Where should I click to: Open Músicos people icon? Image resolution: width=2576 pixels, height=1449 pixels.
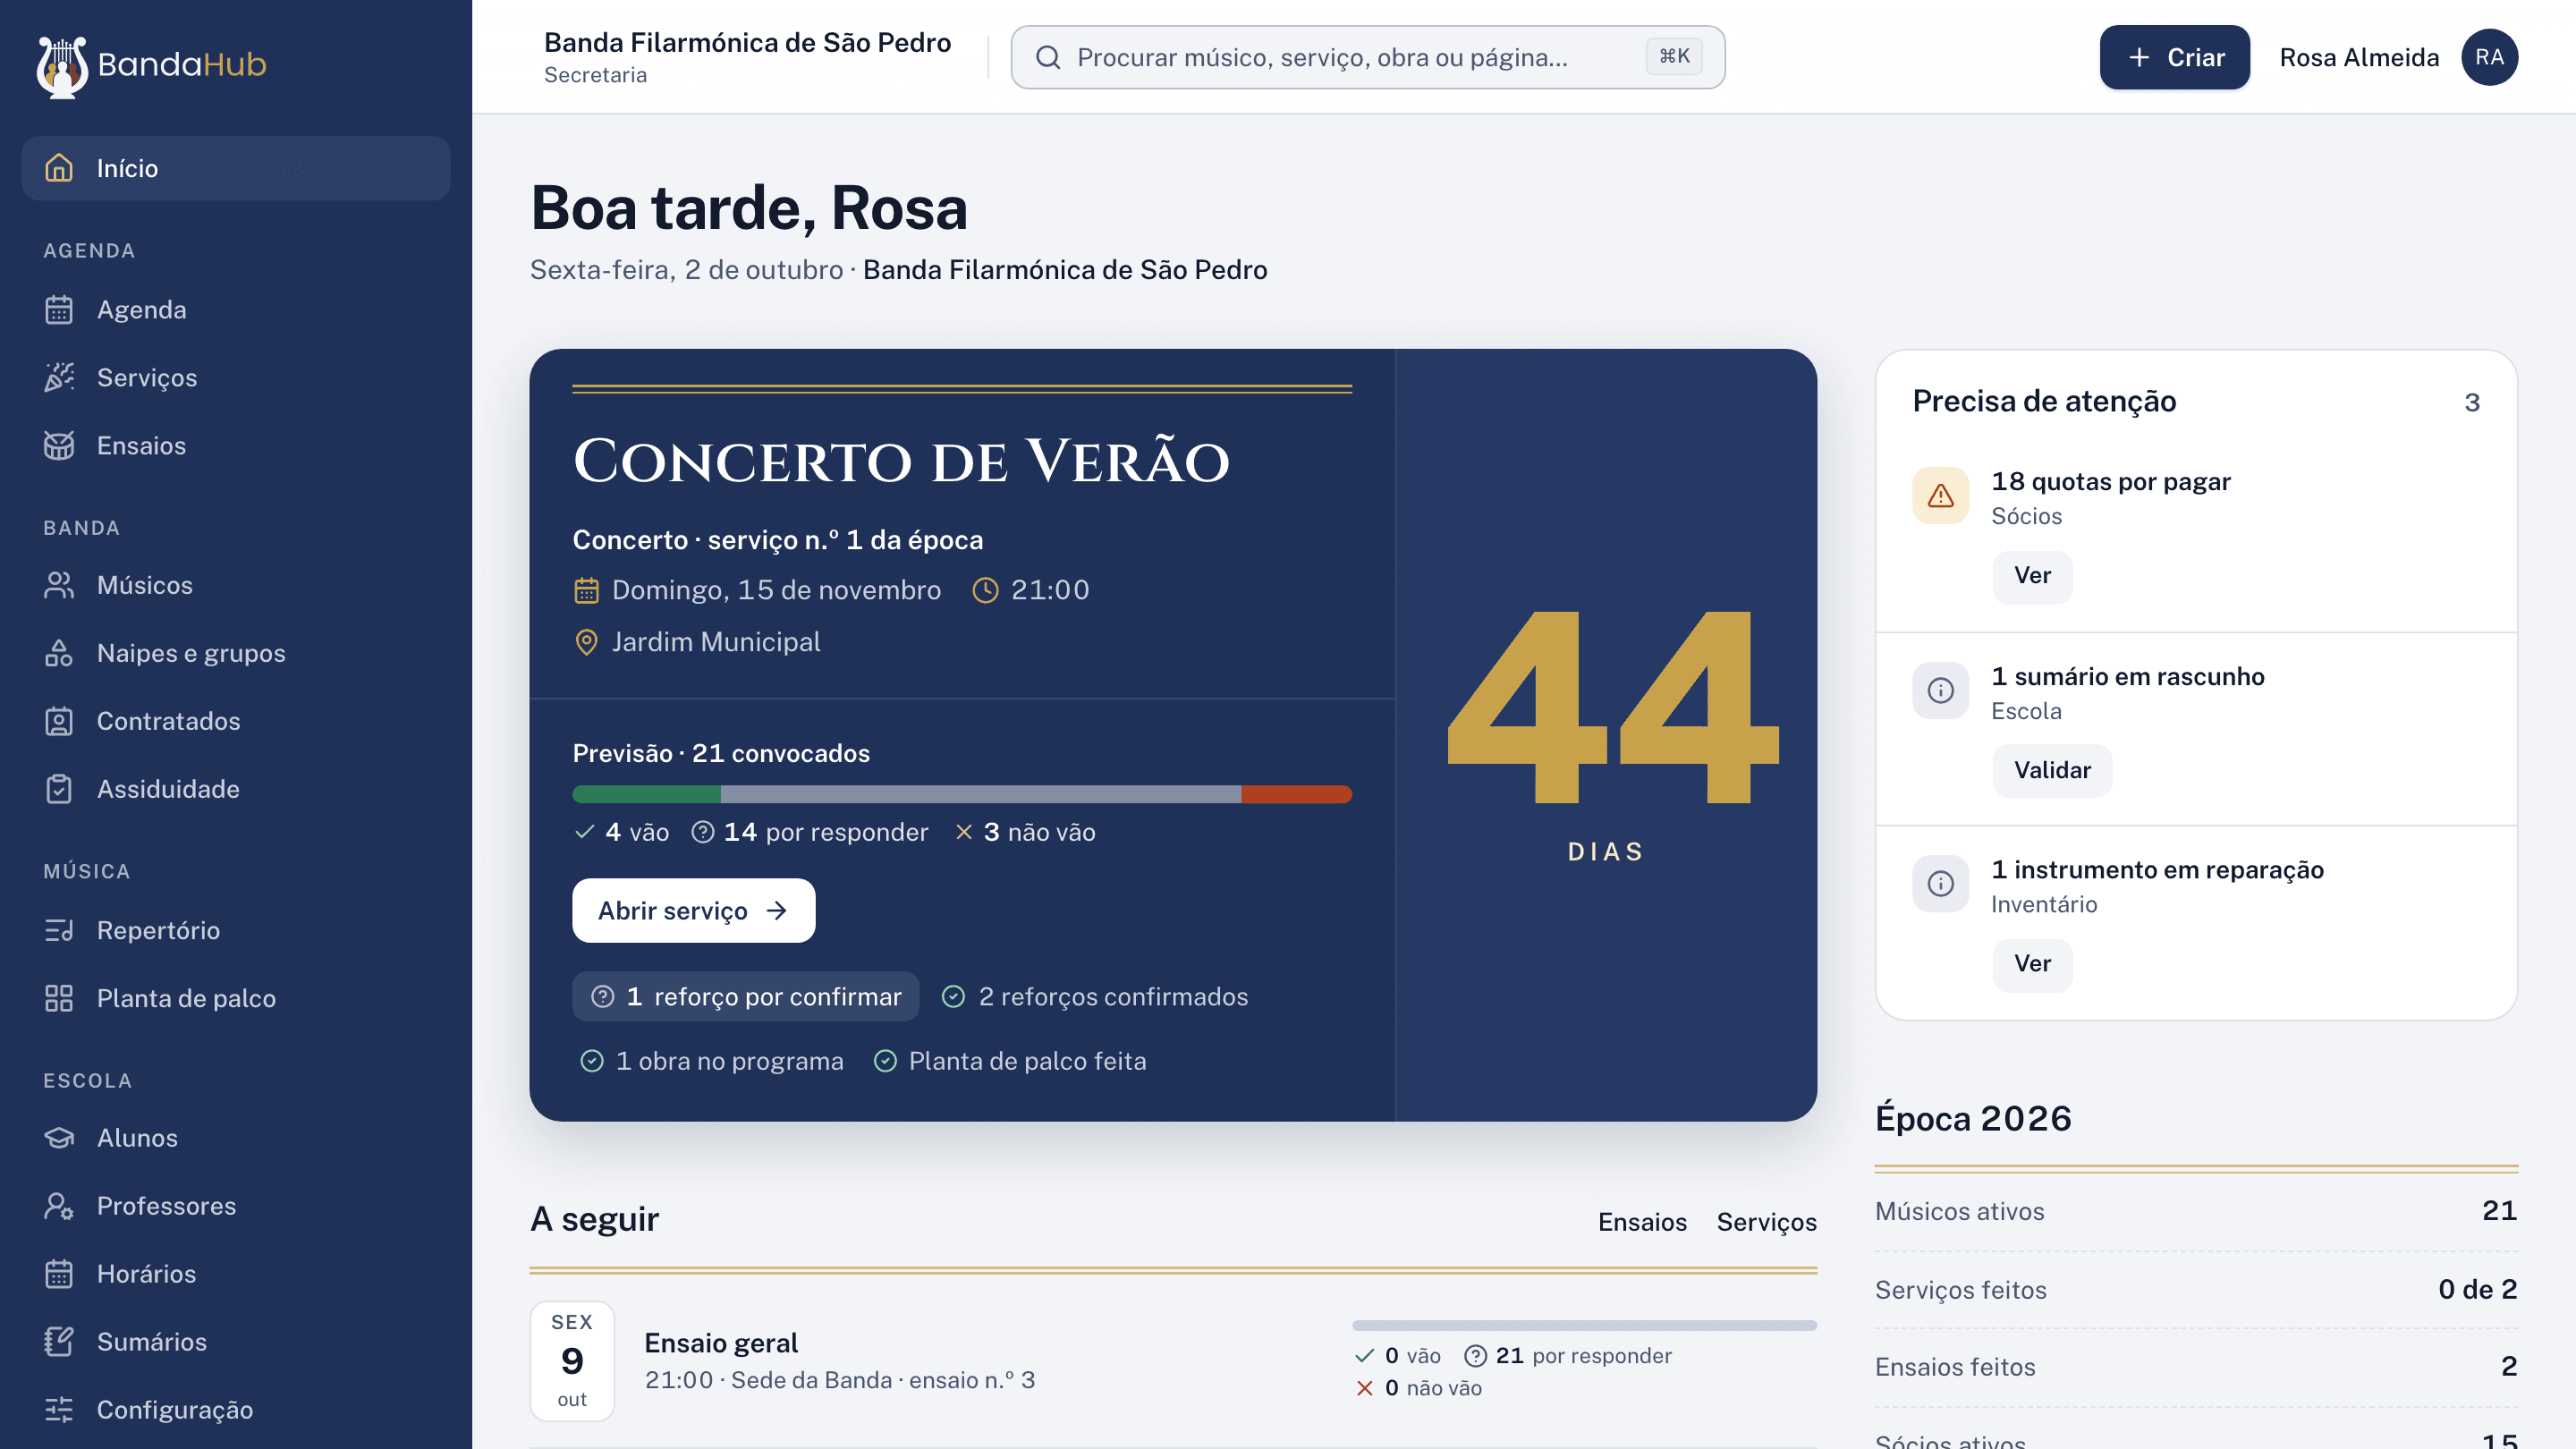(x=59, y=586)
